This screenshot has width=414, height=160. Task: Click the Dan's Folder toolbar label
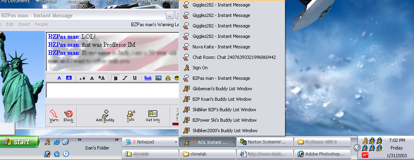97,148
